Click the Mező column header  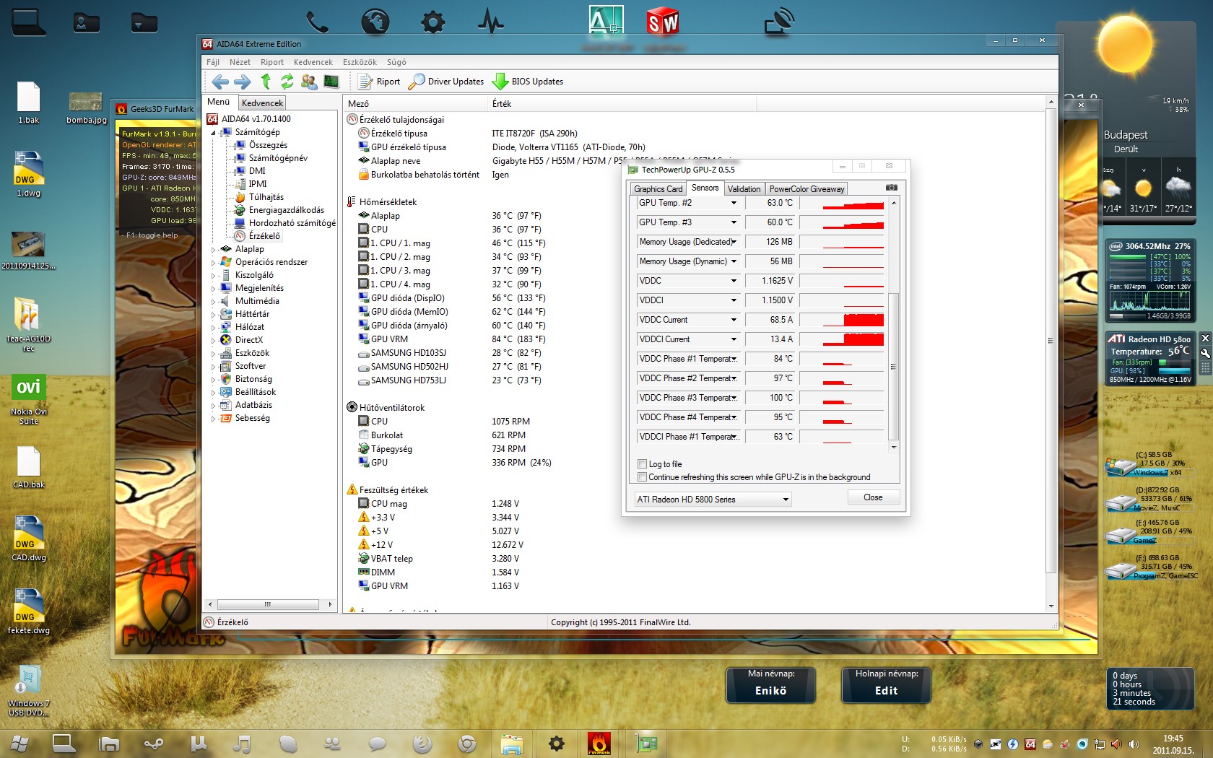coord(416,104)
